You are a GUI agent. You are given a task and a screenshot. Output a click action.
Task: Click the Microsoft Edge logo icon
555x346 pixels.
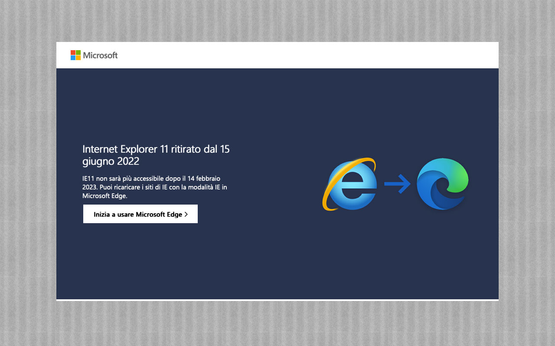click(443, 184)
